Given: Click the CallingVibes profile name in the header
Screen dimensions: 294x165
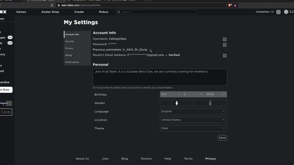Looking at the screenshot, I should click(265, 12).
